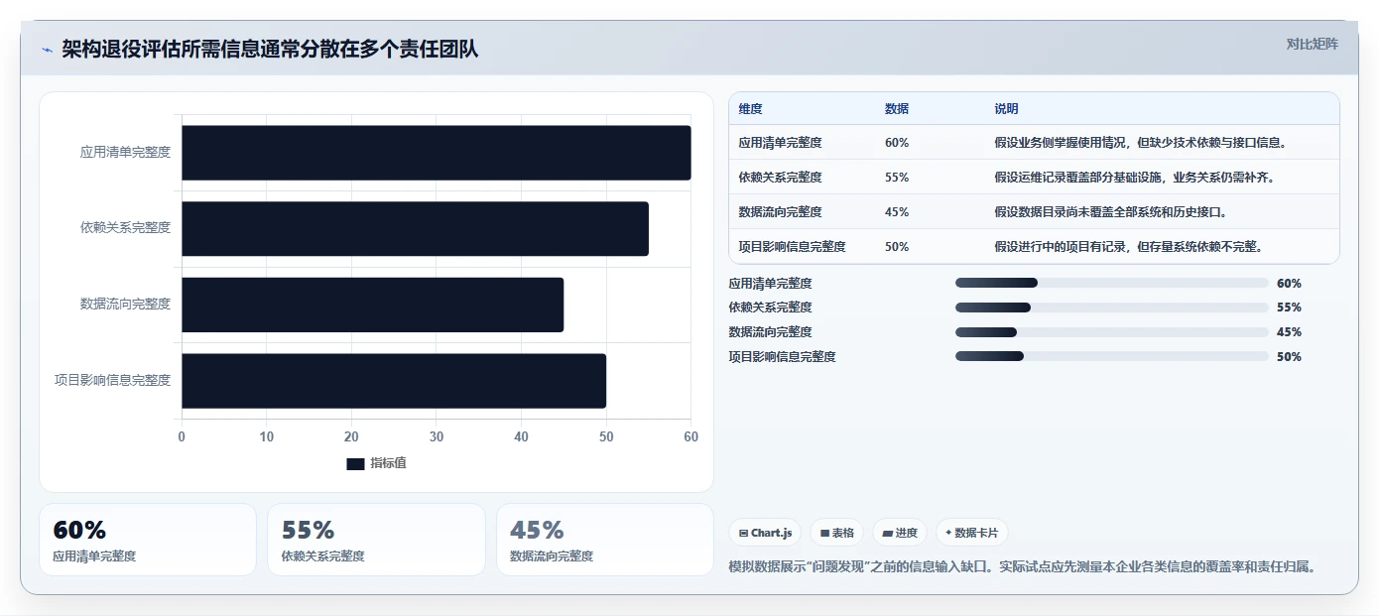Click the 数据流向完整度 45% progress bar

pyautogui.click(x=1112, y=332)
